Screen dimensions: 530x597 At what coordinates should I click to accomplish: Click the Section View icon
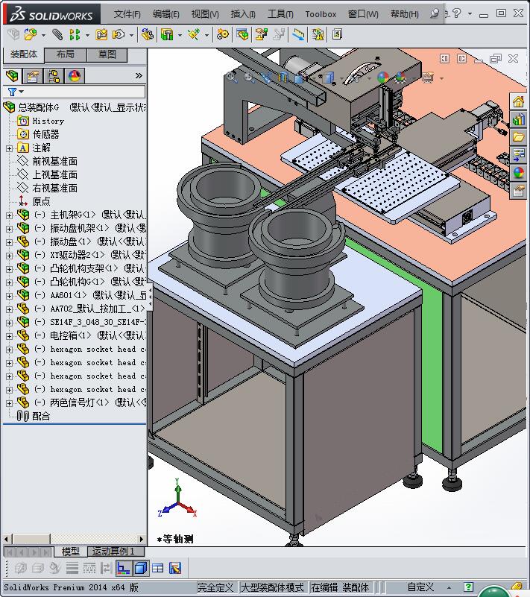283,78
